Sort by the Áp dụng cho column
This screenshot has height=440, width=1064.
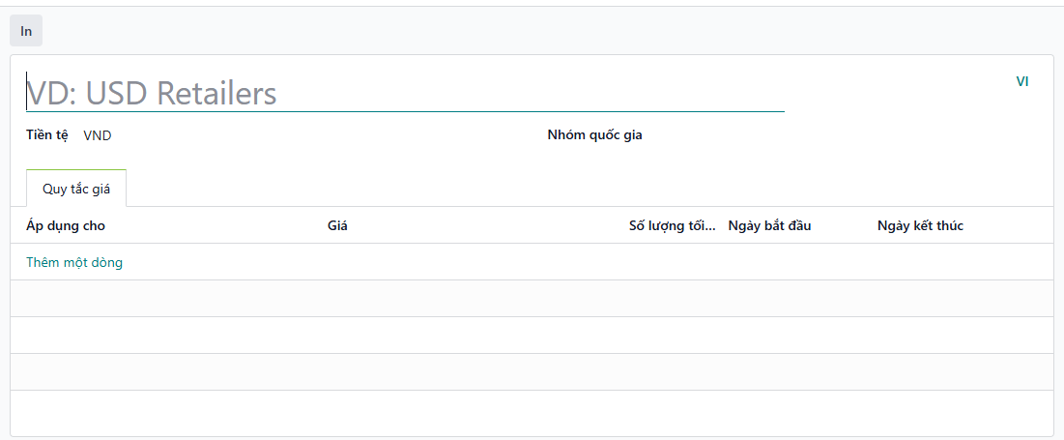[66, 225]
